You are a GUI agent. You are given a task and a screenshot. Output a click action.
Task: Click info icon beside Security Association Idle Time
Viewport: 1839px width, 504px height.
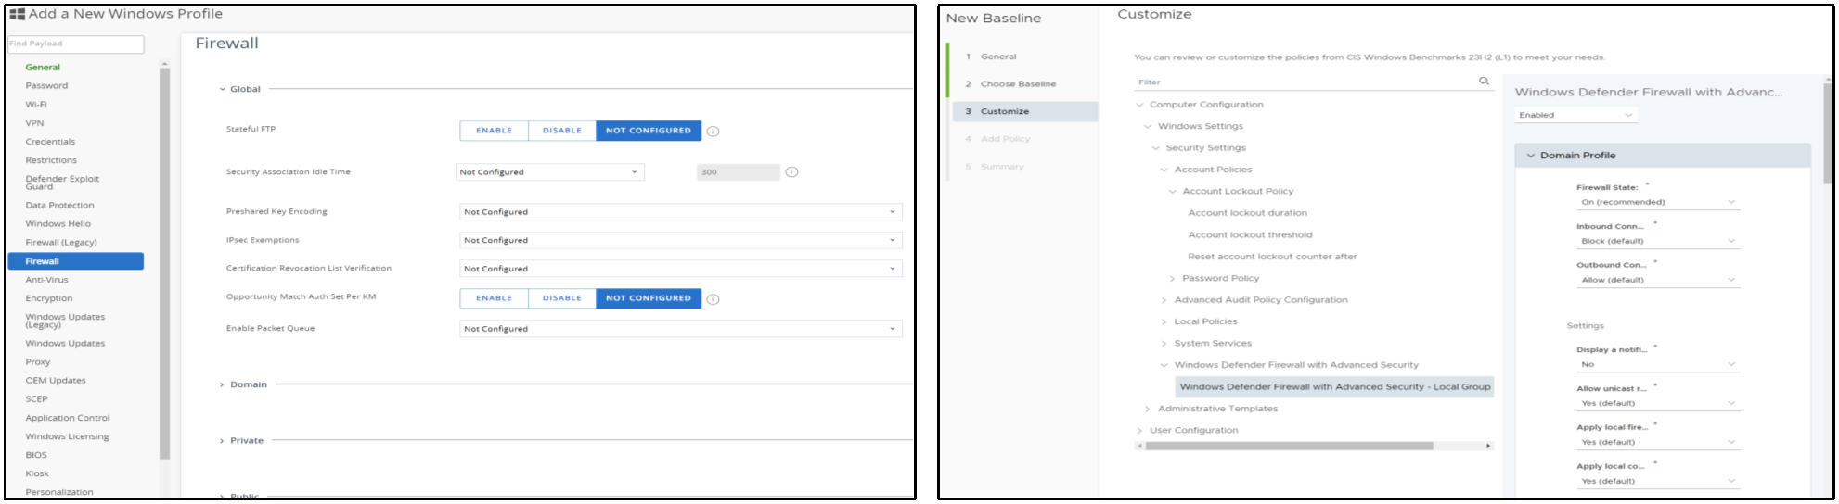pyautogui.click(x=791, y=172)
